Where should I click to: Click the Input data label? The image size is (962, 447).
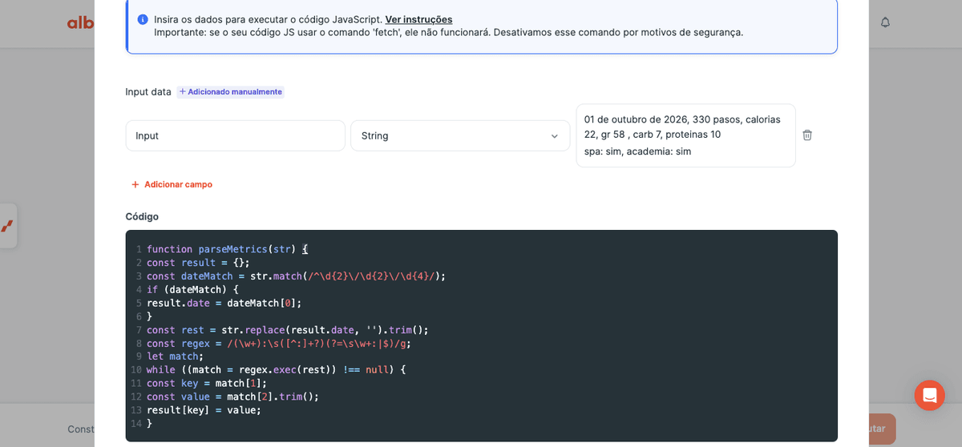[x=148, y=92]
